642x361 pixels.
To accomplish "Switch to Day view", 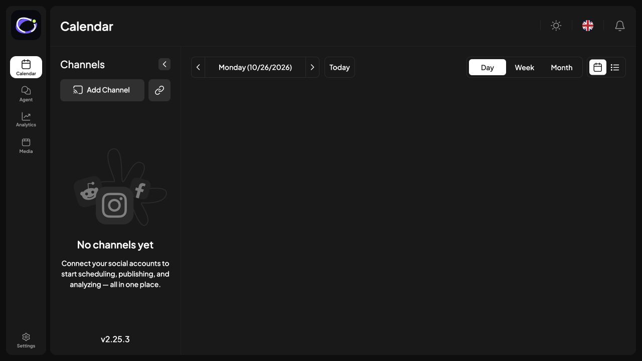I will click(488, 67).
